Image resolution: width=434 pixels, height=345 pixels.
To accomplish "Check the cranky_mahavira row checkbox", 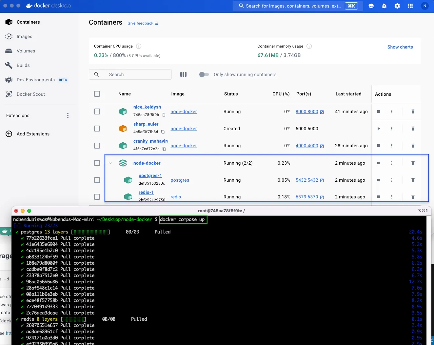I will [97, 146].
